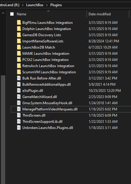
Task: Click the PCSX2 LaunchBox Integration folder icon
Action: point(19,59)
